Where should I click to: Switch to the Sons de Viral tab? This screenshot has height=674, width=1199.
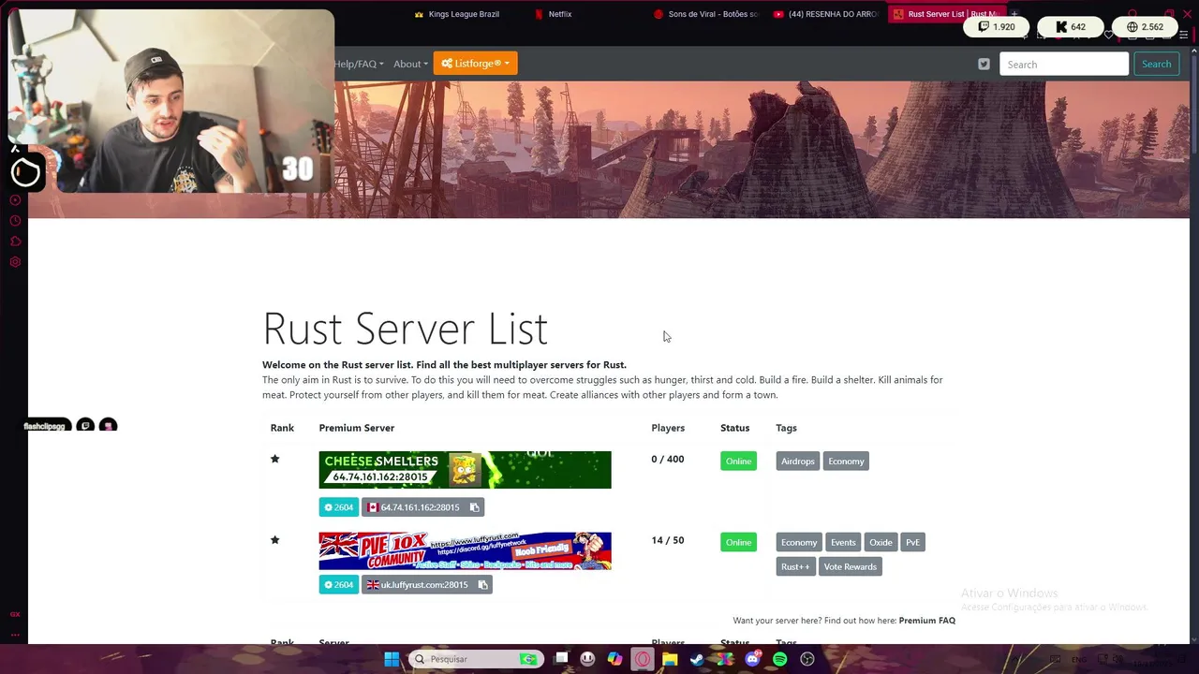(706, 14)
